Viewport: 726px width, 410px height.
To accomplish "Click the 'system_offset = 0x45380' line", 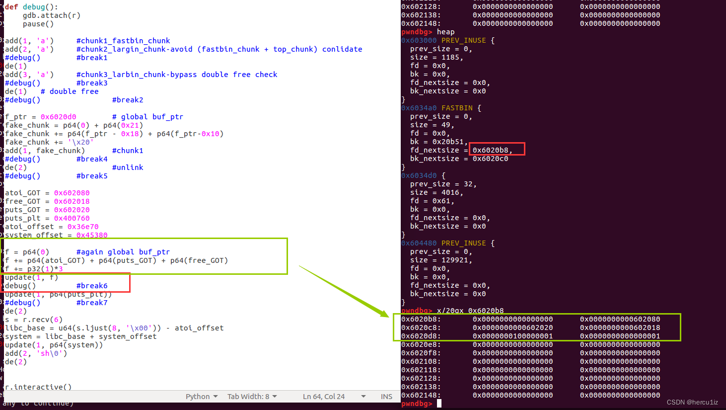I will pyautogui.click(x=56, y=235).
